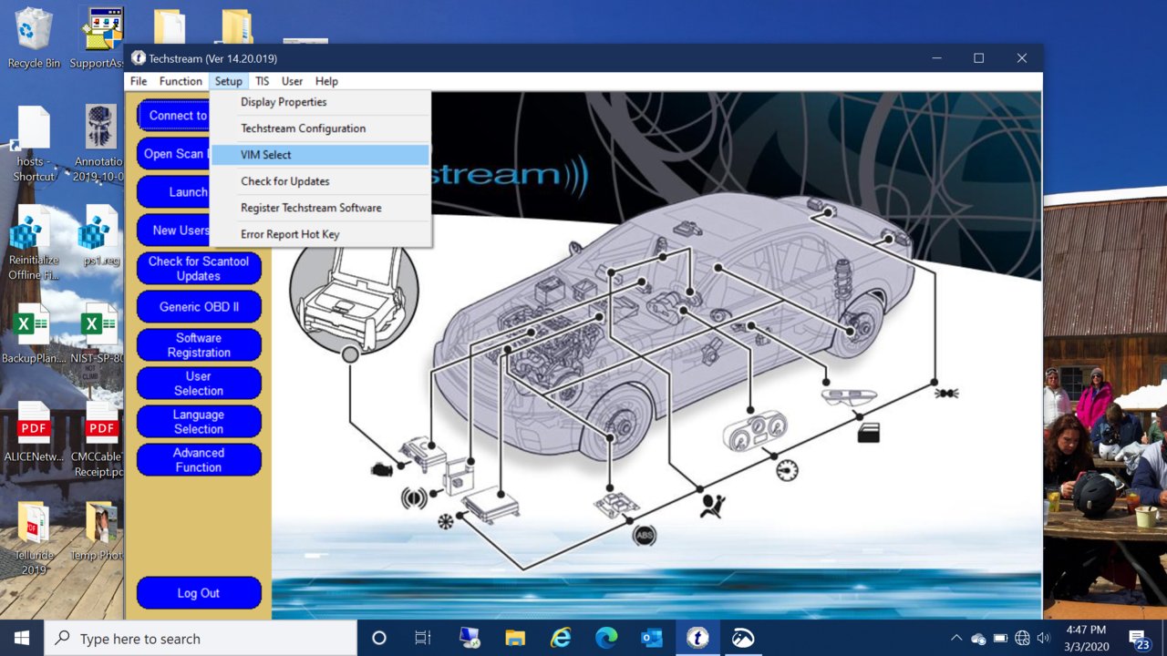Close the open Setup menu

point(228,81)
